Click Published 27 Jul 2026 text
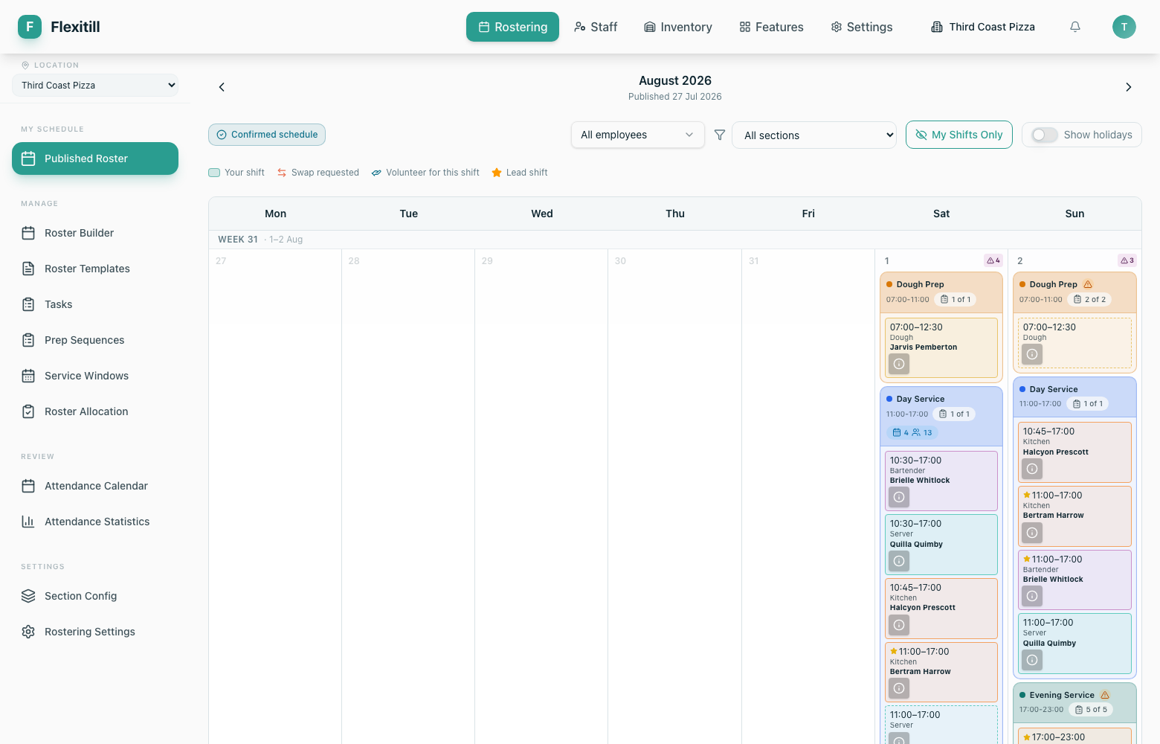 pyautogui.click(x=675, y=97)
